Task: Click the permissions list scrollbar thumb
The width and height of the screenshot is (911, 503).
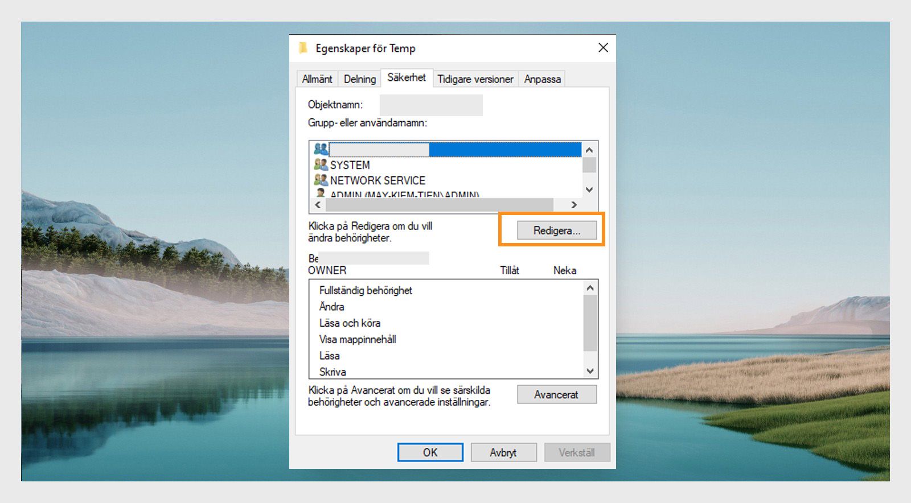Action: click(590, 323)
